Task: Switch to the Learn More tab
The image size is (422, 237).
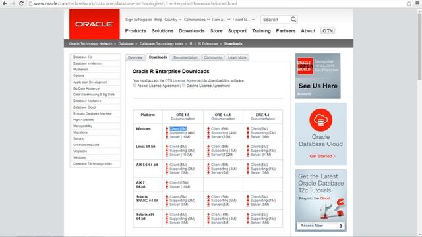Action: 237,57
